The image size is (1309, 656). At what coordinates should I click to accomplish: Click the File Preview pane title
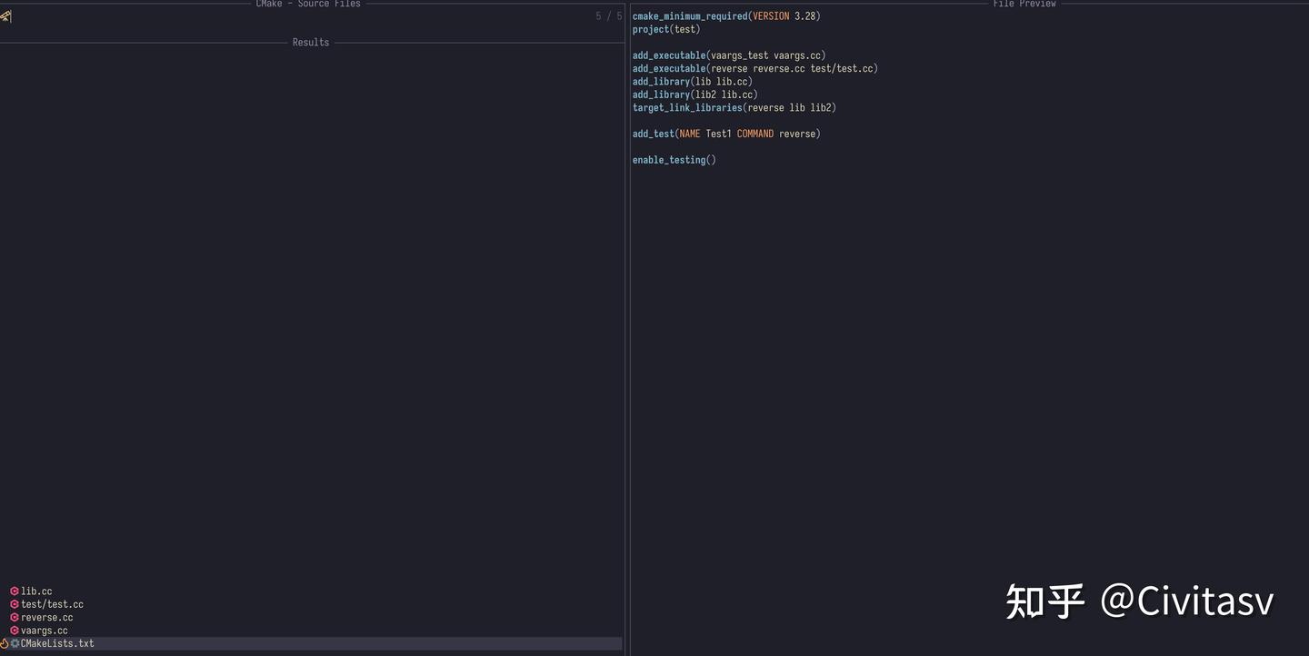[x=1026, y=4]
